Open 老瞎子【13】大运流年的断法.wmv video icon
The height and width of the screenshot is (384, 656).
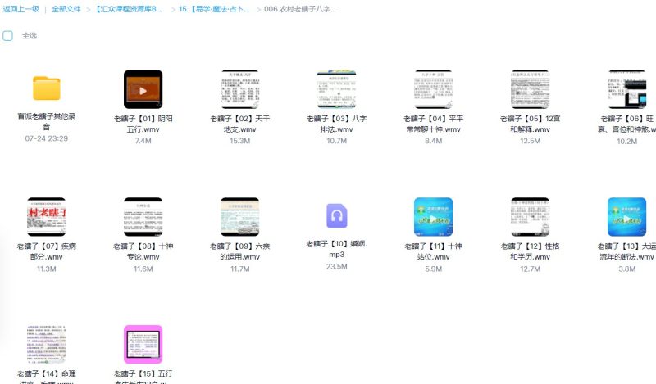click(626, 216)
